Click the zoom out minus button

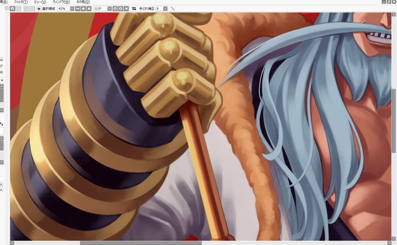tap(78, 9)
